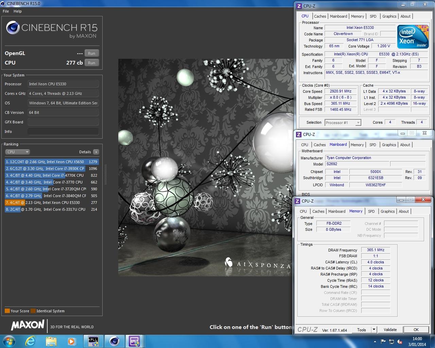
Task: Open the network tray icon
Action: coord(391,342)
